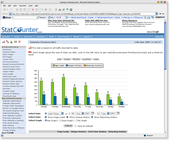Open the Last 7 Days dropdown
170x142 pixels.
(56, 113)
